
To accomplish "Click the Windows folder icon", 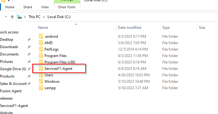I will coord(41,81).
